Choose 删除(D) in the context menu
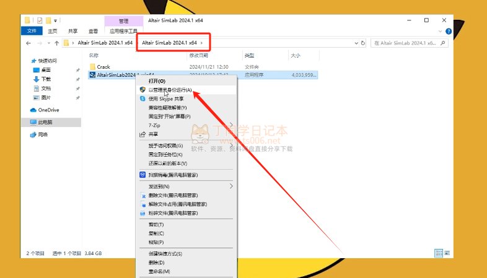Viewport: 487px width, 278px height. [x=186, y=263]
